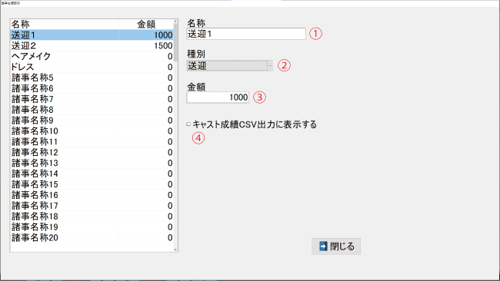This screenshot has height=281, width=500.
Task: Select the 諸事名称14 row
Action: 92,174
